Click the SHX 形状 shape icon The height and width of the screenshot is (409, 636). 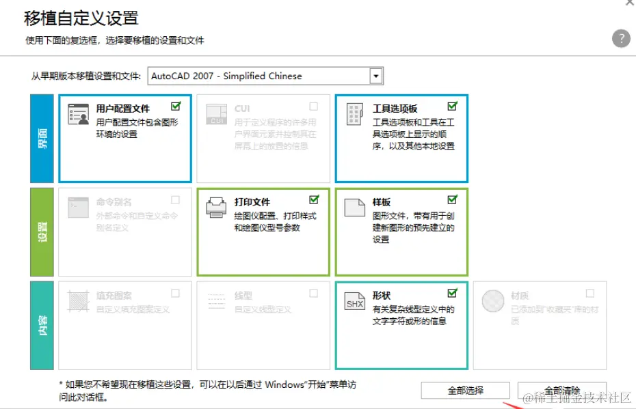(354, 298)
